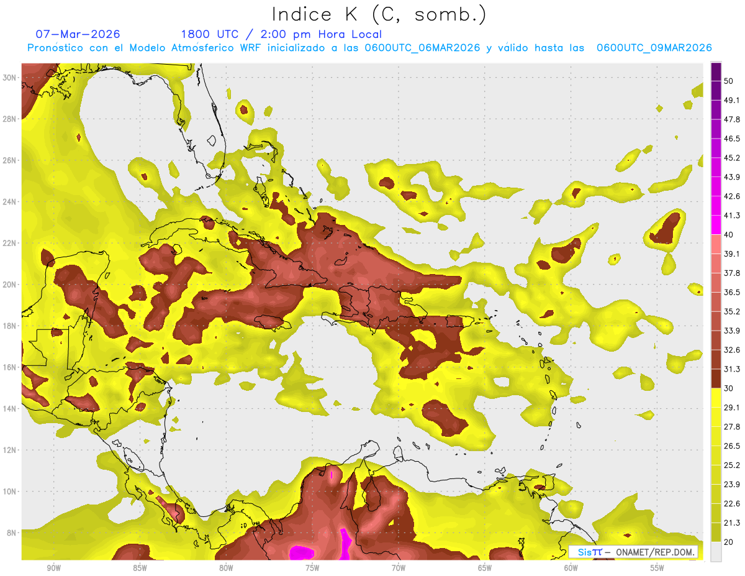Click the color bar value 43.9
Screen dimensions: 745x576
[732, 177]
